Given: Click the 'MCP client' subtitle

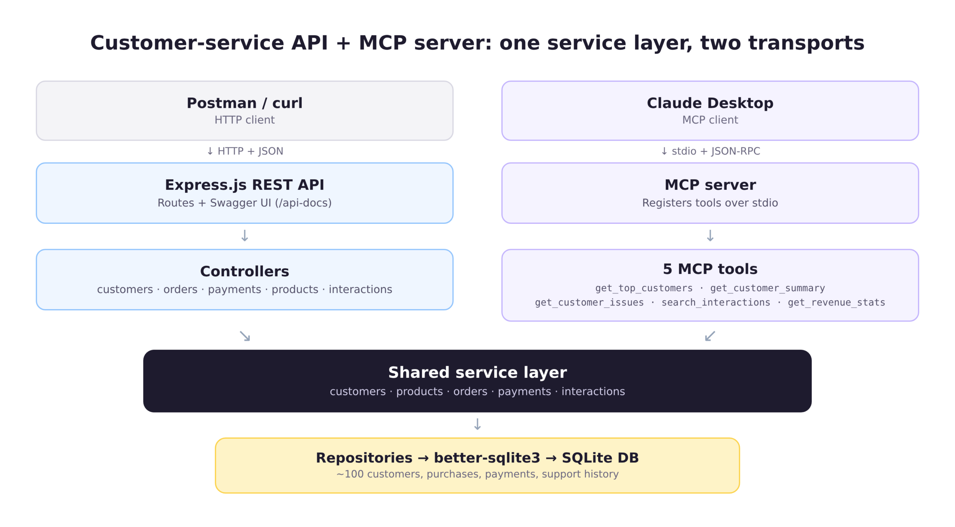Looking at the screenshot, I should coord(710,120).
